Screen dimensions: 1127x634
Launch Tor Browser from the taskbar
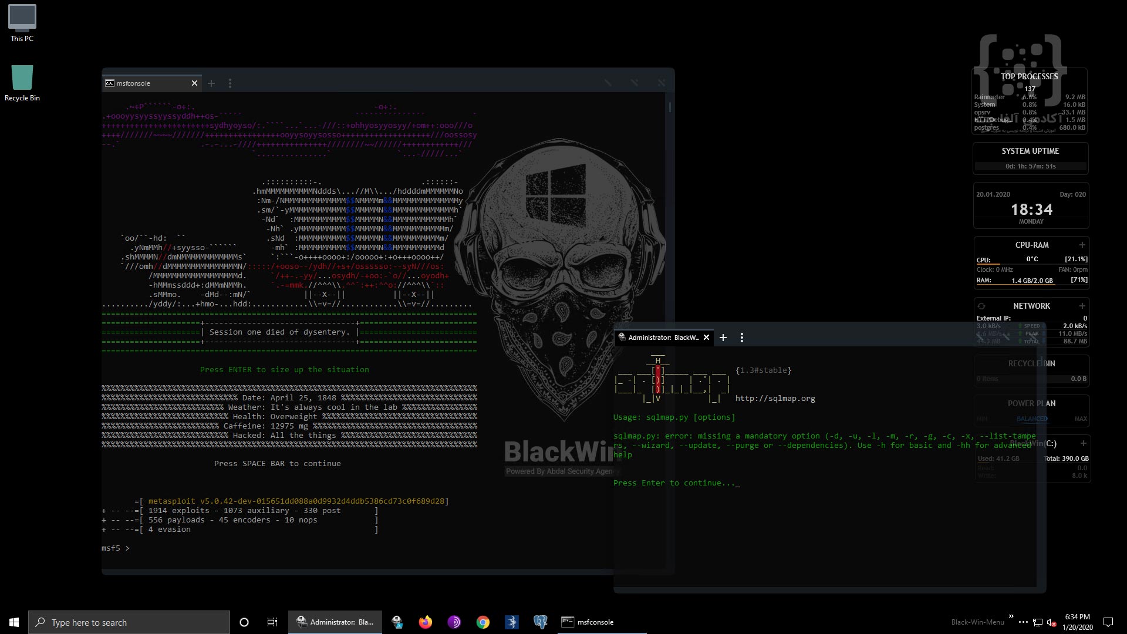coord(454,622)
